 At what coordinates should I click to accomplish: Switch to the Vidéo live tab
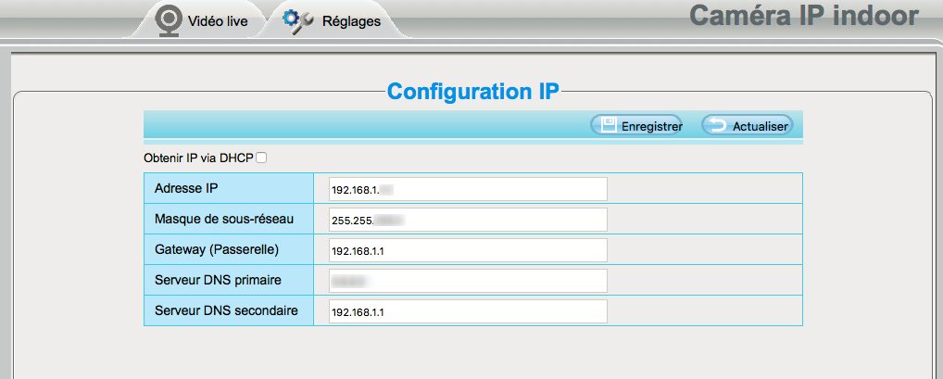217,20
